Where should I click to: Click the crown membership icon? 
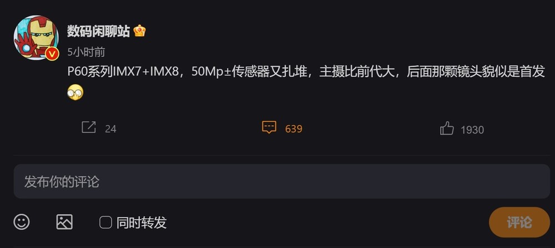tap(140, 31)
